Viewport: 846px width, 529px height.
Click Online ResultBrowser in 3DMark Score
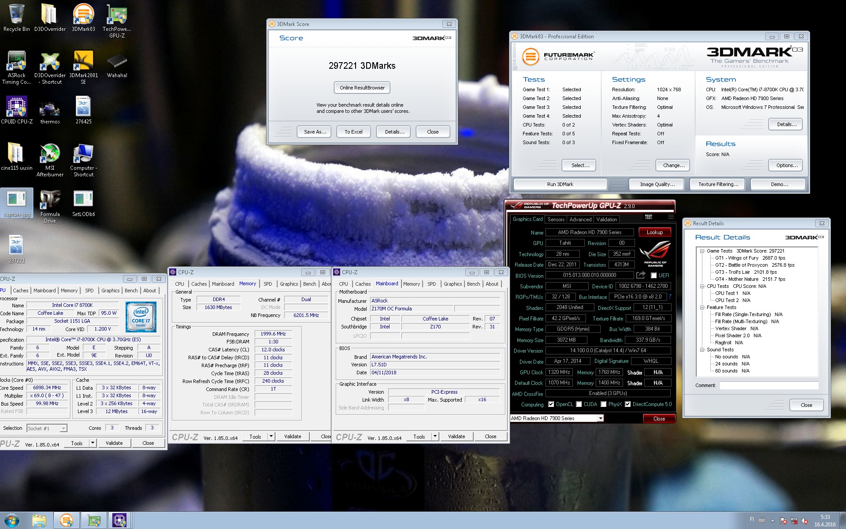(x=362, y=88)
